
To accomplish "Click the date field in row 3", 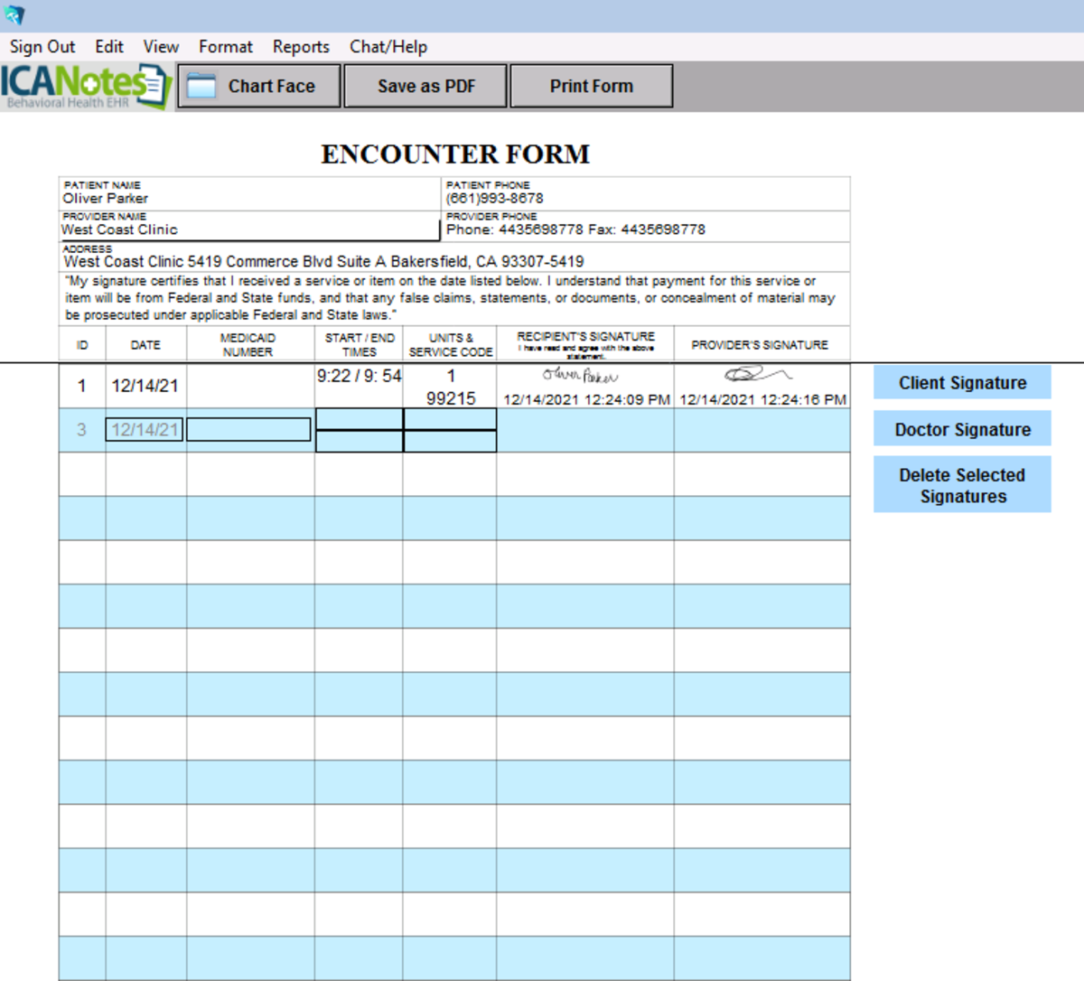I will tap(145, 430).
